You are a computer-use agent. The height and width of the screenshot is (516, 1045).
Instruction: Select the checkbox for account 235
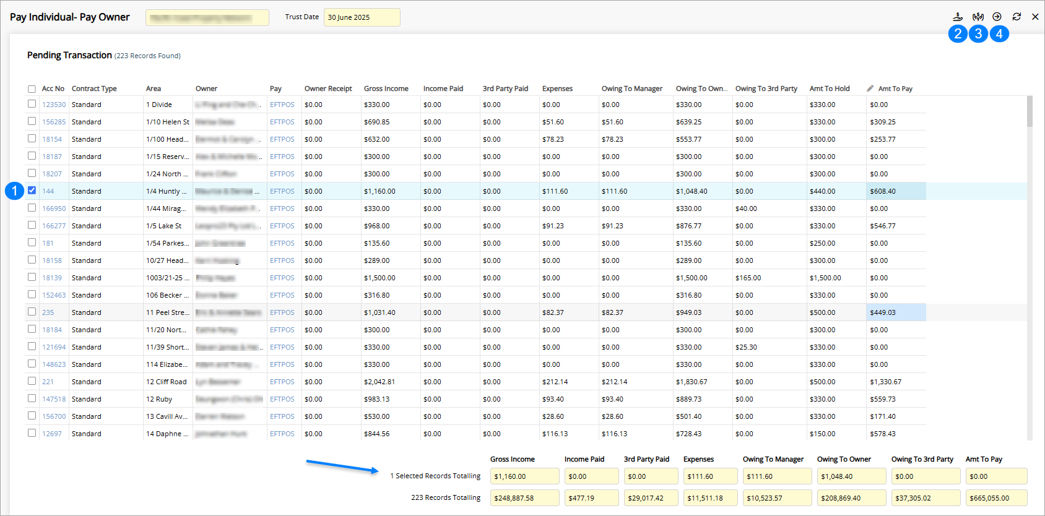tap(32, 312)
